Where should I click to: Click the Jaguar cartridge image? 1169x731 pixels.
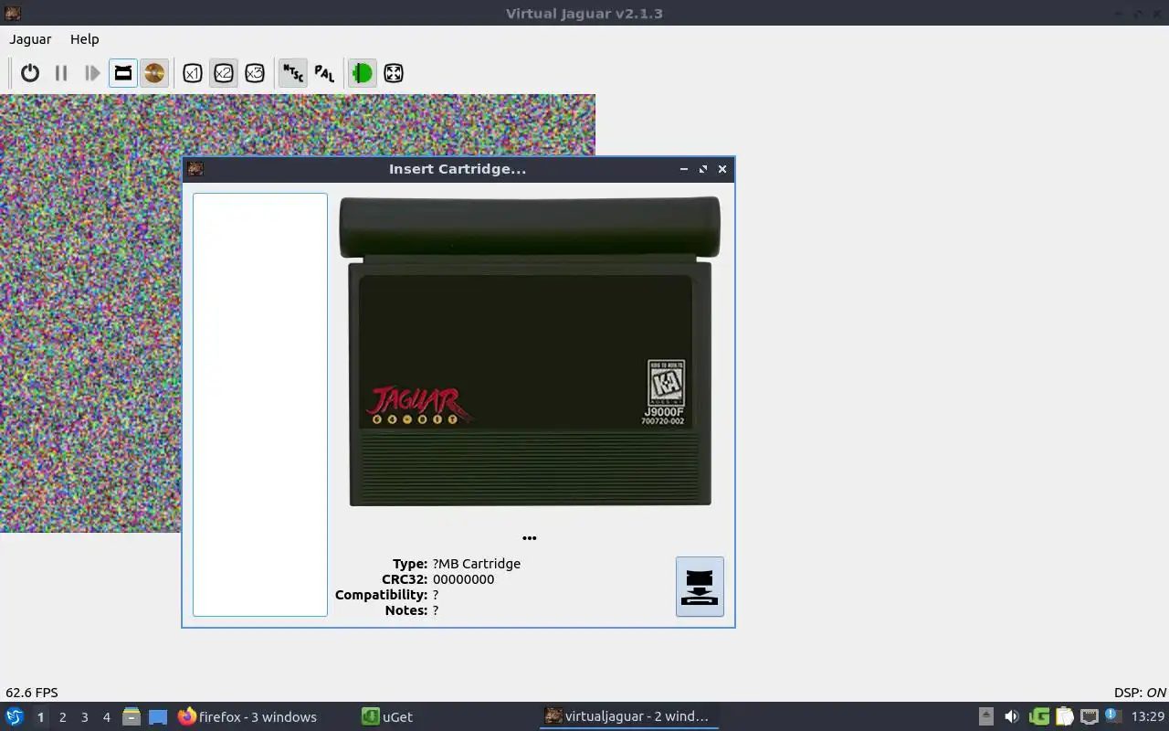[530, 352]
